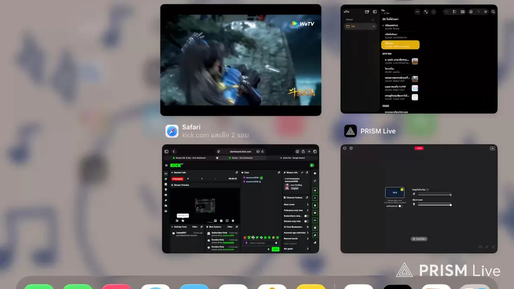514x289 pixels.
Task: Enter fullscreen on stream preview
Action: point(227,220)
